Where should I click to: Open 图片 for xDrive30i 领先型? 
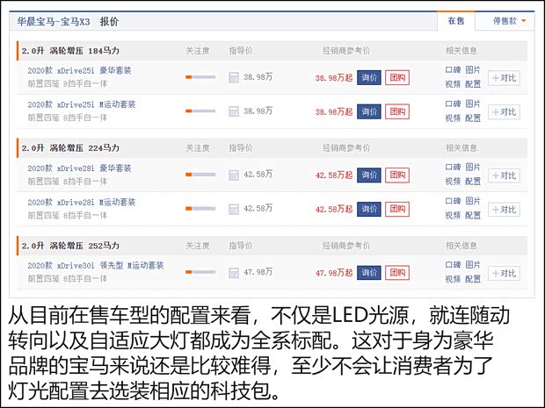[x=473, y=265]
